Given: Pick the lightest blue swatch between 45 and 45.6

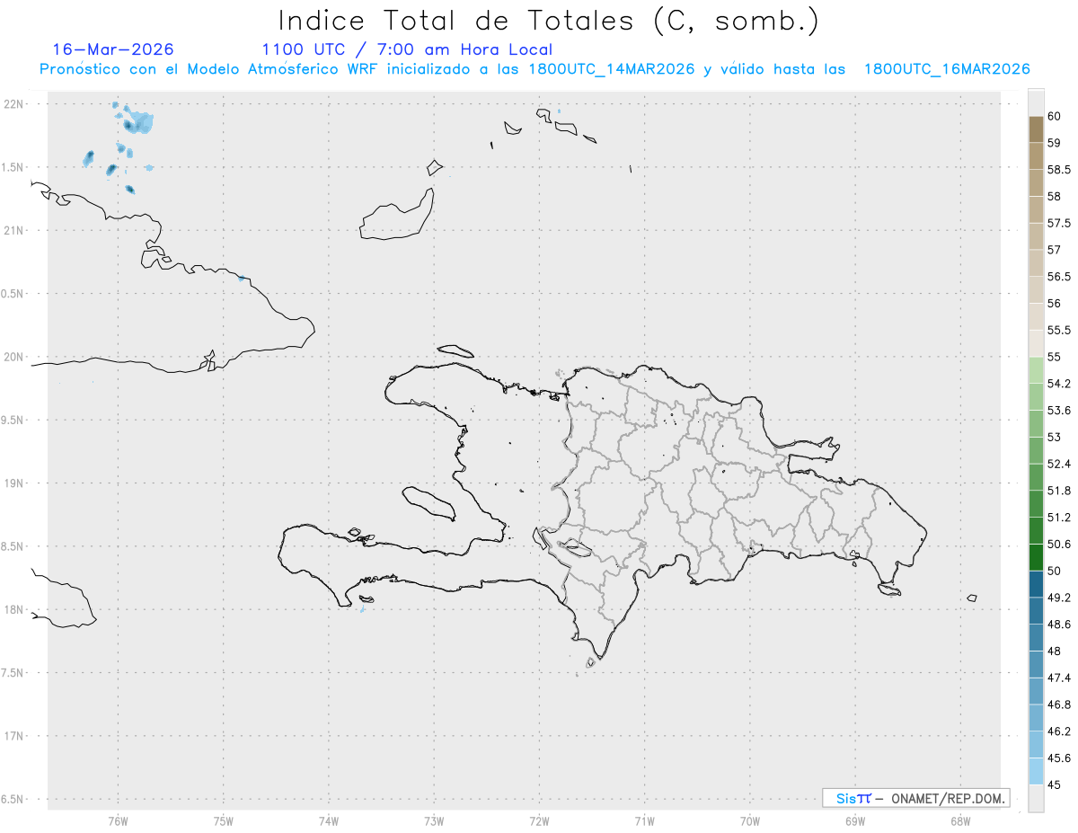Looking at the screenshot, I should [1036, 771].
